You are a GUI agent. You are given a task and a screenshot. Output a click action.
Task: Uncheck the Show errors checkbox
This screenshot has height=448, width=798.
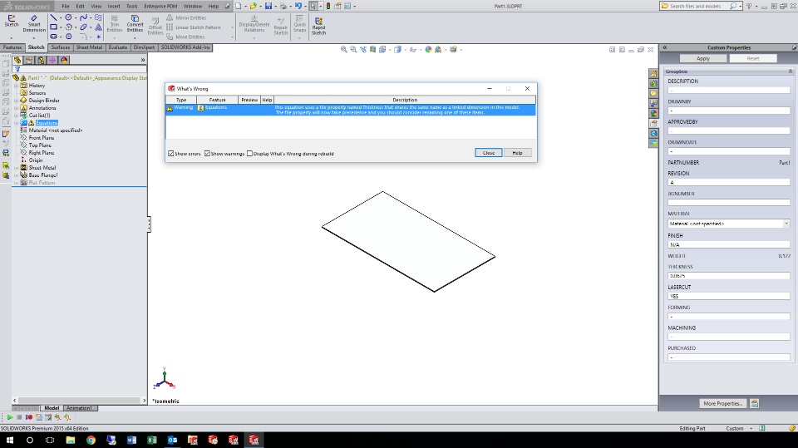171,153
